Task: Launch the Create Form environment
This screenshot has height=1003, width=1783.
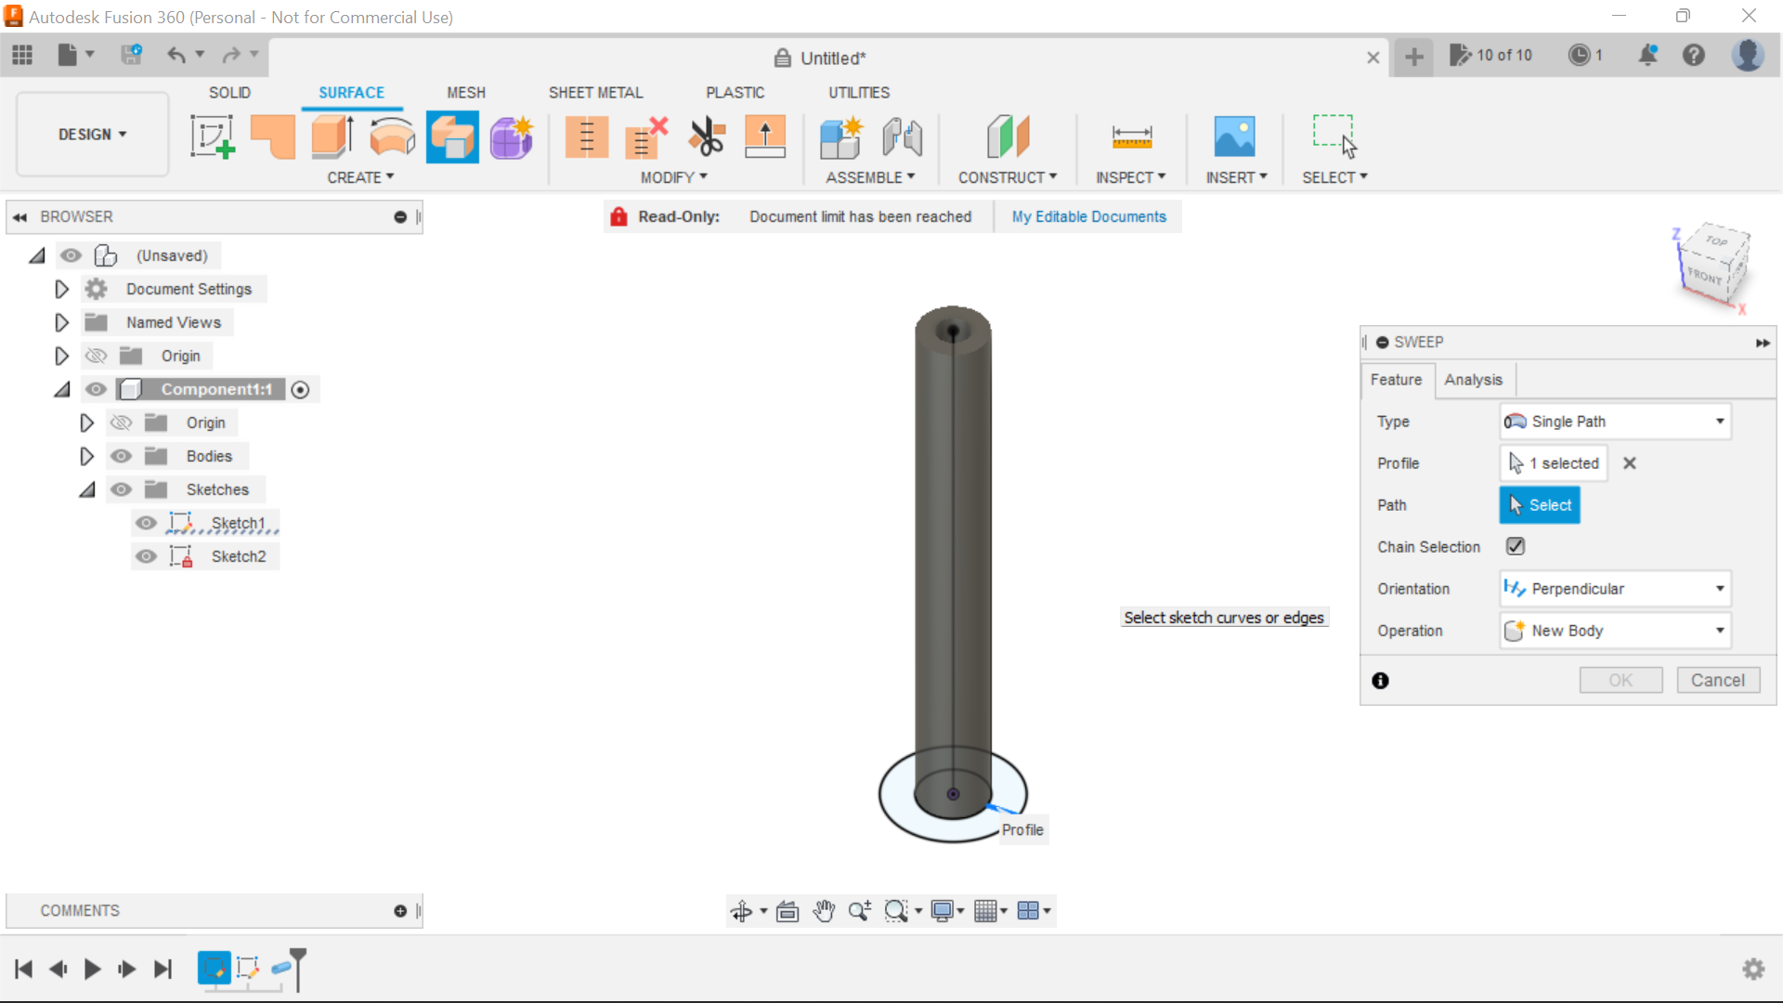Action: [x=512, y=137]
